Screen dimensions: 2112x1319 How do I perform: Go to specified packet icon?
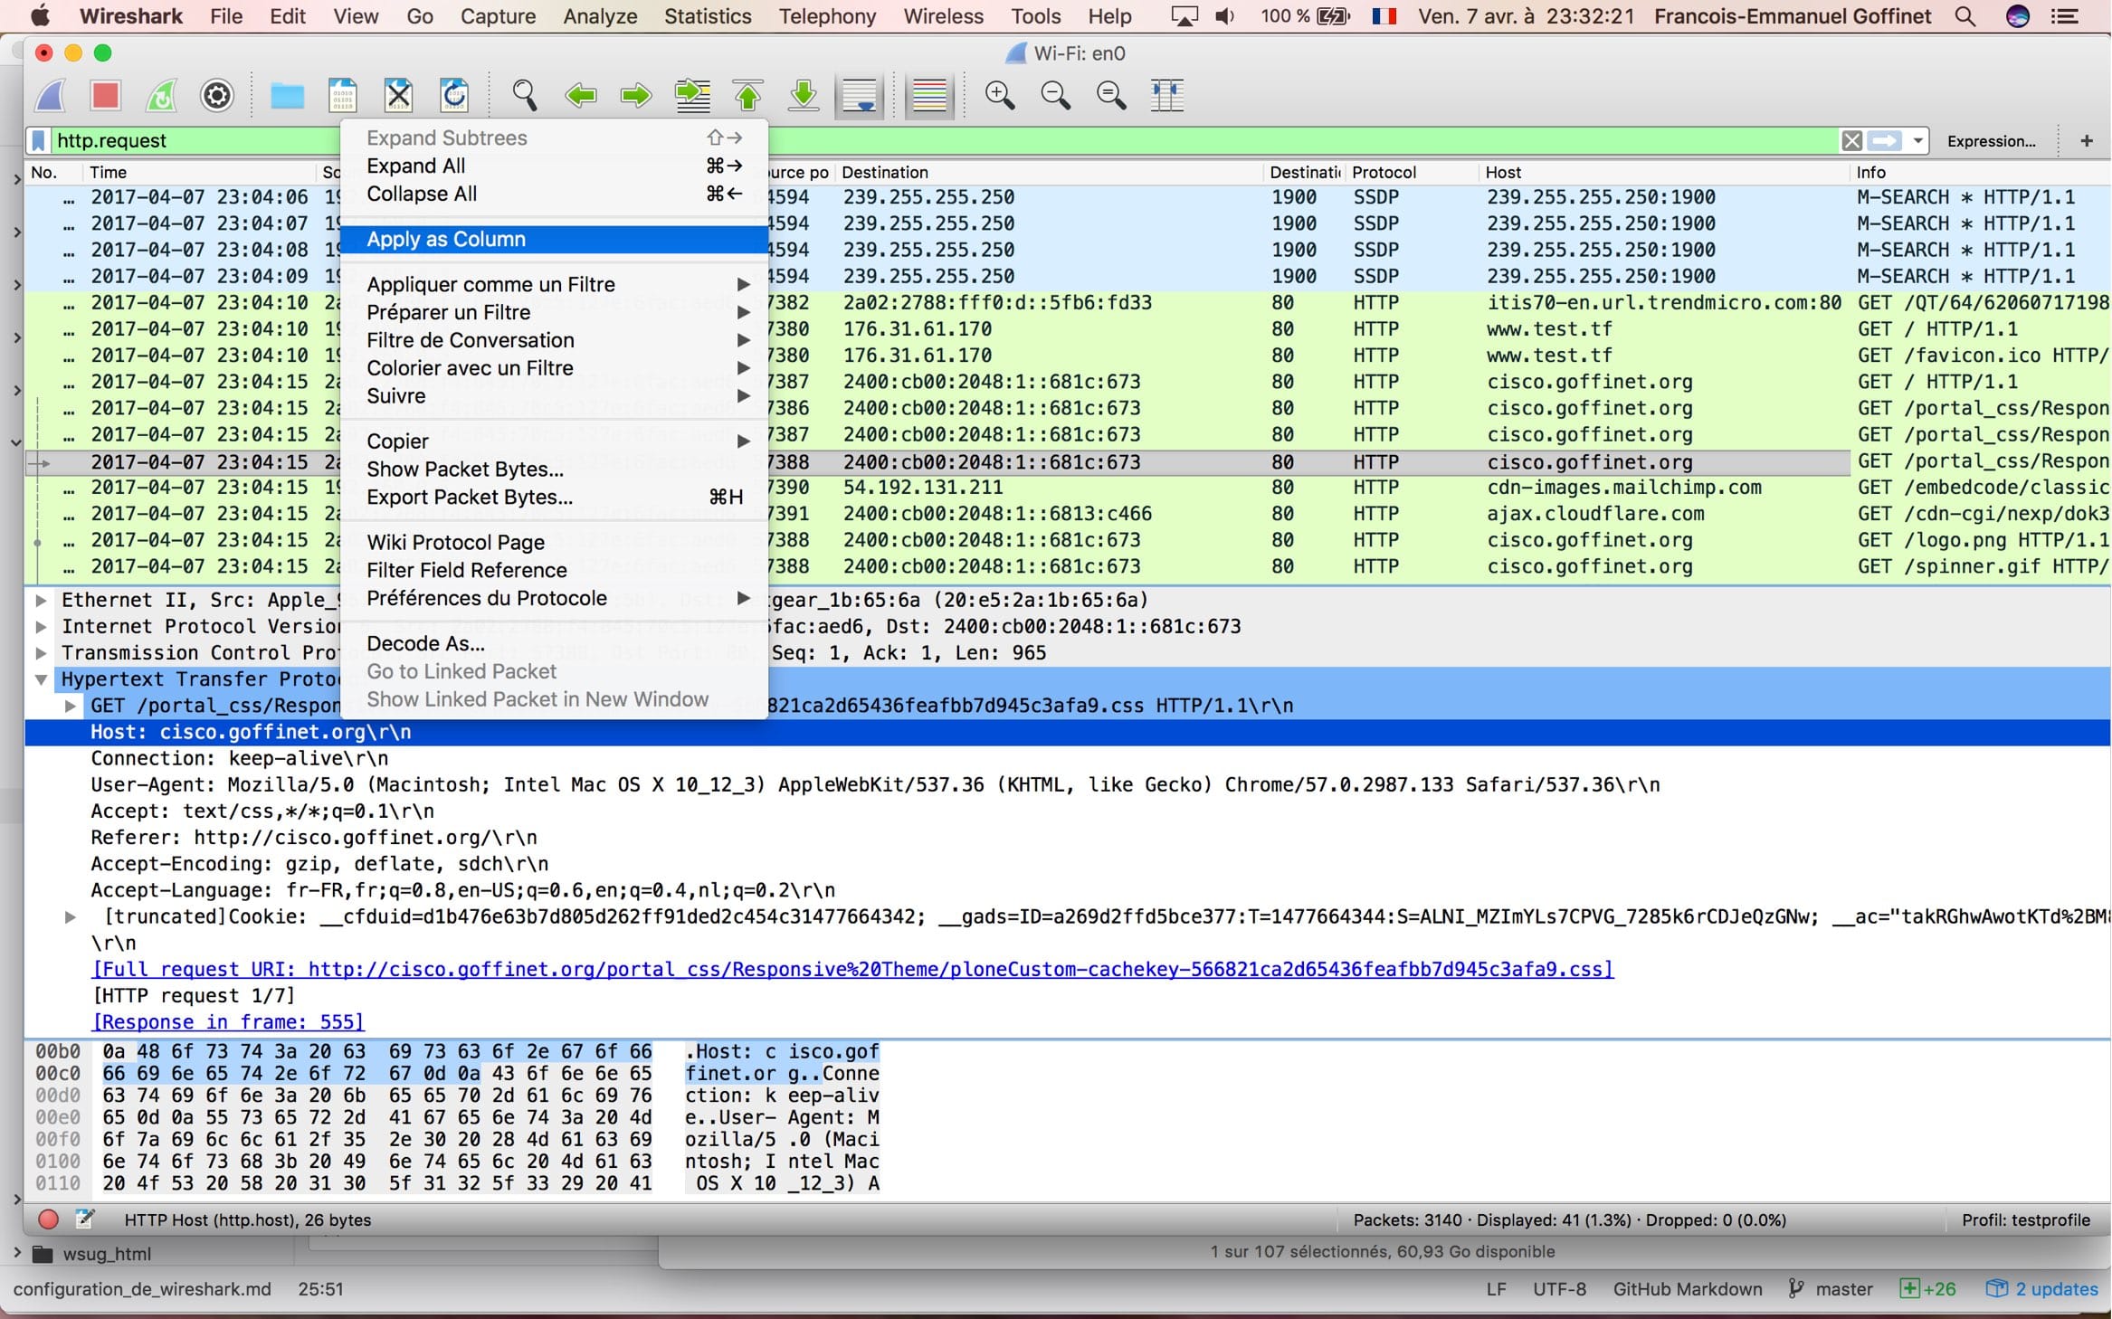tap(692, 95)
